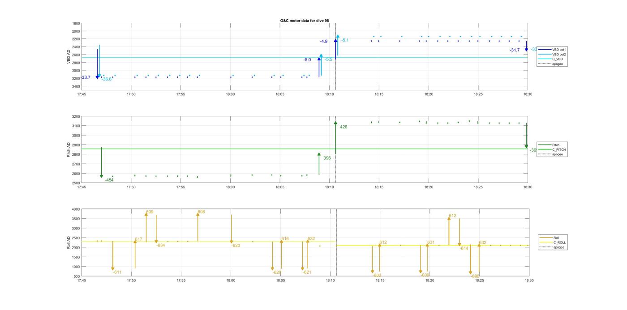Click the '-620' roll label at 18:00
Screen dimensions: 627x310
coord(236,246)
